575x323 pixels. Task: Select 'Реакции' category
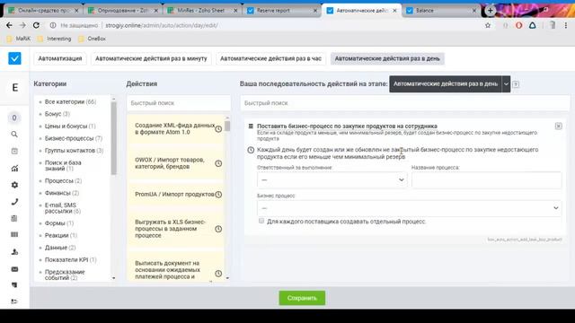60,235
